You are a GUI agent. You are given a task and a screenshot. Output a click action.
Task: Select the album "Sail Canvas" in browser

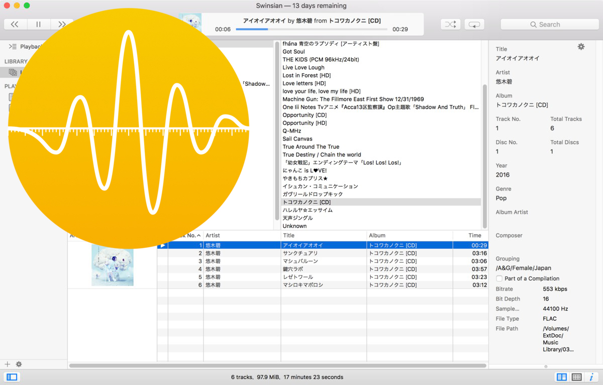pyautogui.click(x=297, y=139)
